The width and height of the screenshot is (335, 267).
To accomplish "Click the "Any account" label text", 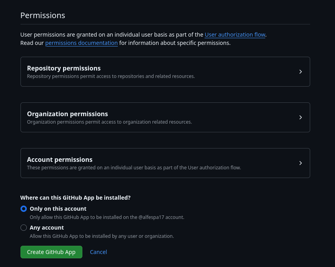I will (47, 228).
